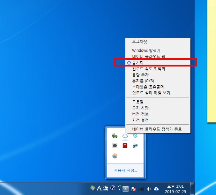Screen dimensions: 216x195
Task: Click the 로그아웃 menu entry
Action: (x=158, y=42)
